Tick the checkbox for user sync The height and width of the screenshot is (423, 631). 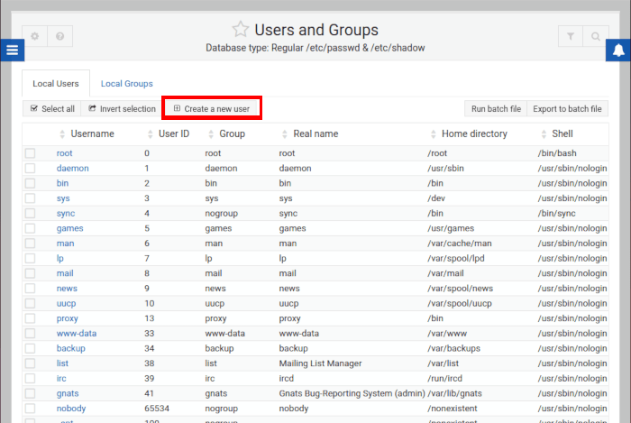(30, 214)
